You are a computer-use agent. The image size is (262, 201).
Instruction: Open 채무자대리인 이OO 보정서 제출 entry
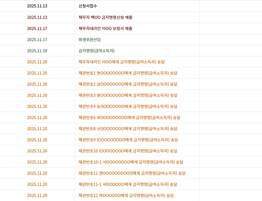click(106, 28)
